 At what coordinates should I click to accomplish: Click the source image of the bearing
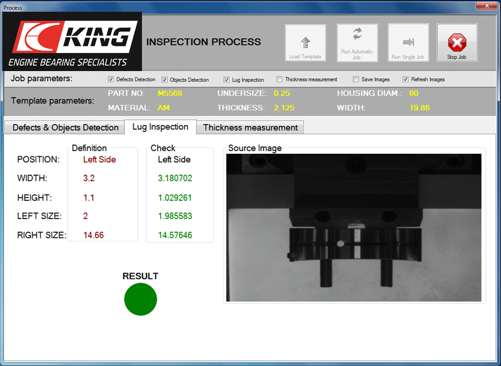point(354,227)
